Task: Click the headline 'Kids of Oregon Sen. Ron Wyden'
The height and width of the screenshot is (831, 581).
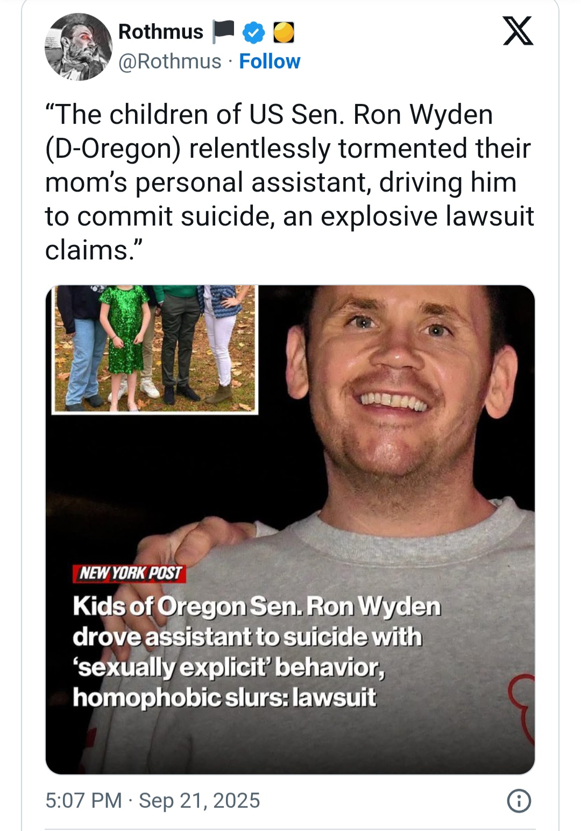Action: click(257, 607)
